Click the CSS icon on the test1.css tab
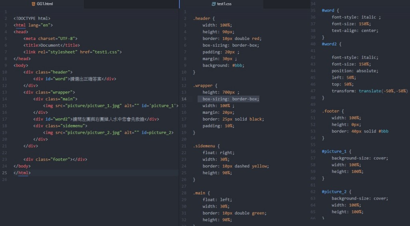Screen dimensions: 410x226 [x=213, y=4]
